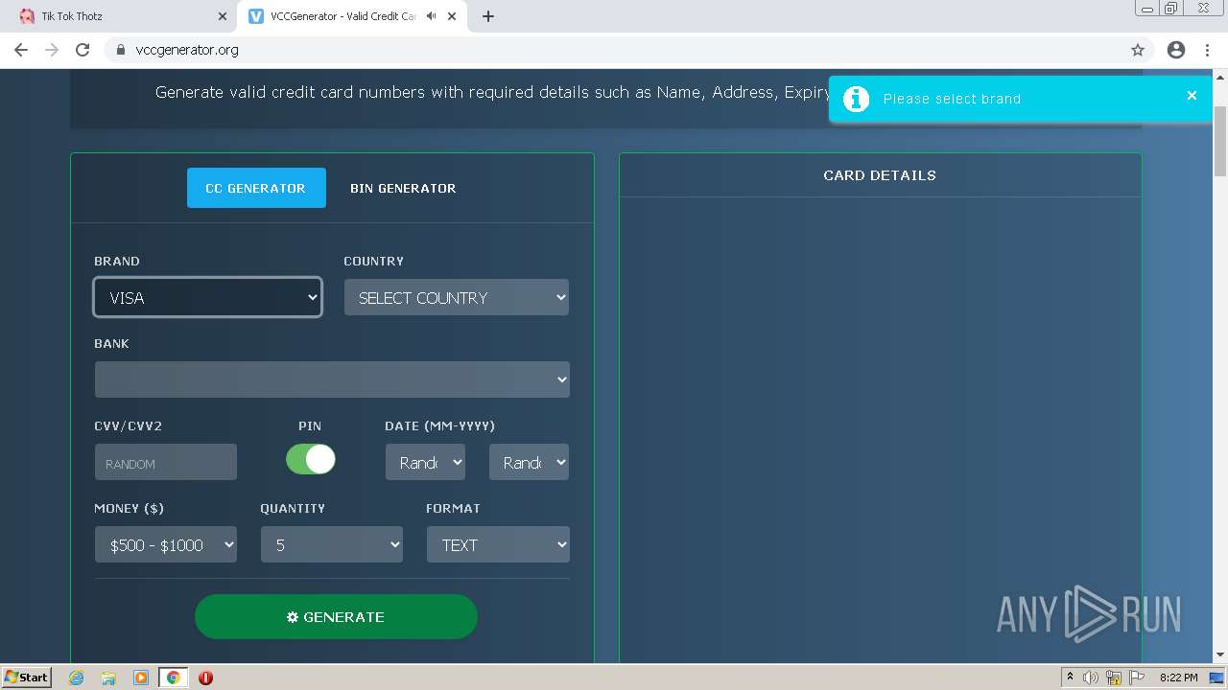Open the QUANTITY dropdown showing 5
This screenshot has width=1228, height=690.
(x=332, y=544)
